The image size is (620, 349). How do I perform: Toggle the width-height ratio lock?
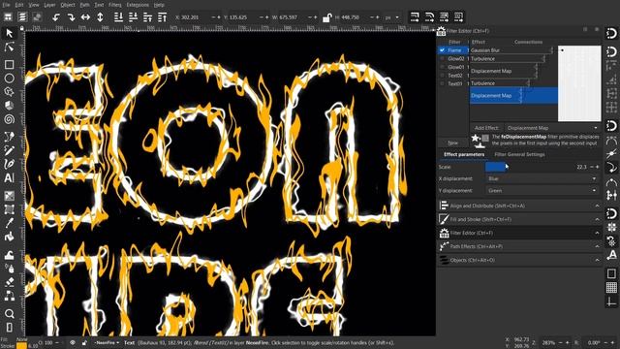coord(326,17)
